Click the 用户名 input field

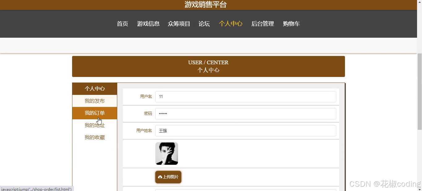pyautogui.click(x=246, y=97)
